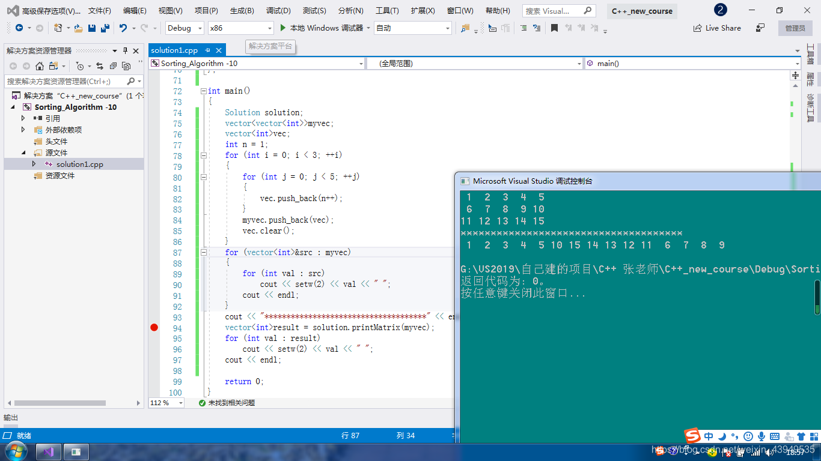
Task: Click the 管理员 button
Action: pos(795,28)
